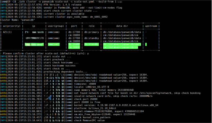Click the 'start precheck ...' log line
Image resolution: width=212 pixels, height=123 pixels.
[57, 60]
